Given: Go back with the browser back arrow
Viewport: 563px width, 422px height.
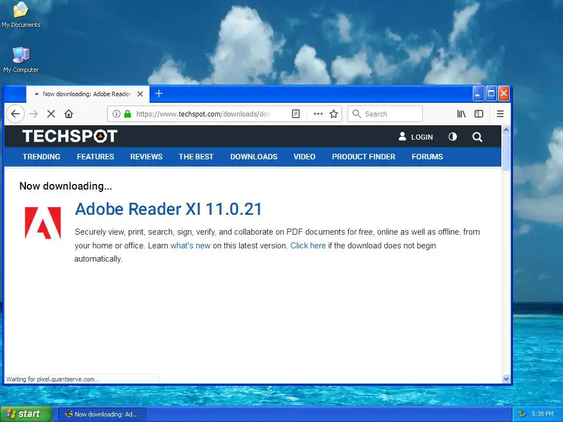Looking at the screenshot, I should click(15, 114).
